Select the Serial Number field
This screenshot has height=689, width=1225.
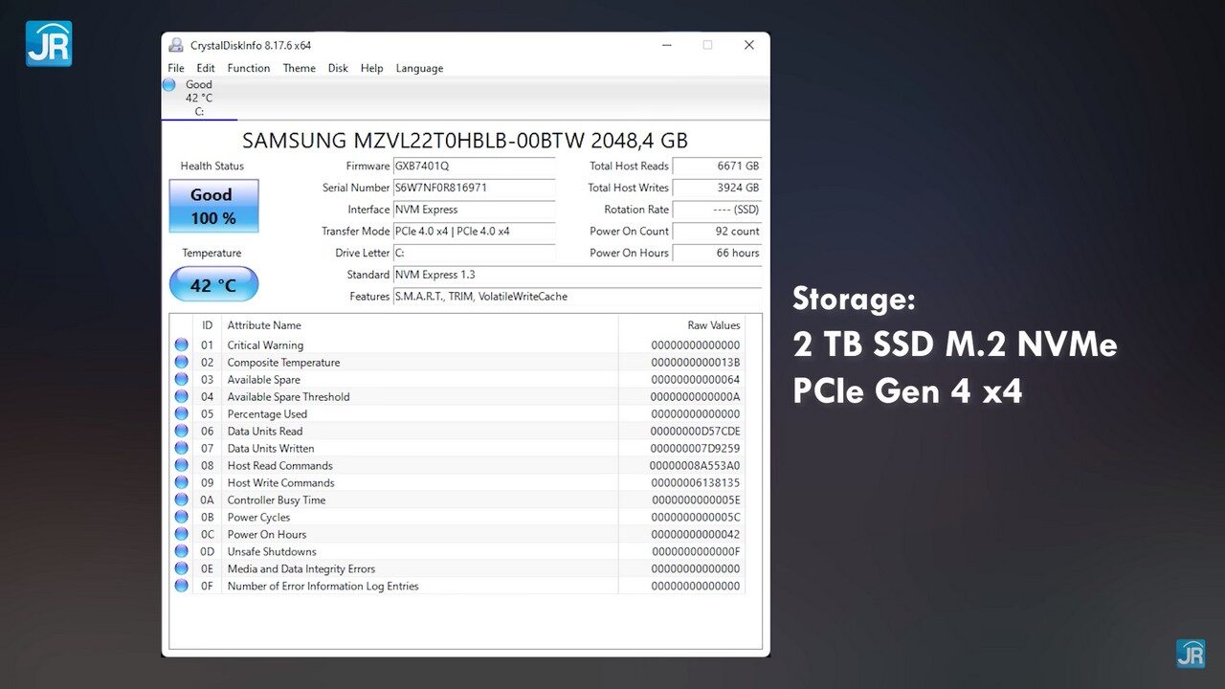click(474, 188)
